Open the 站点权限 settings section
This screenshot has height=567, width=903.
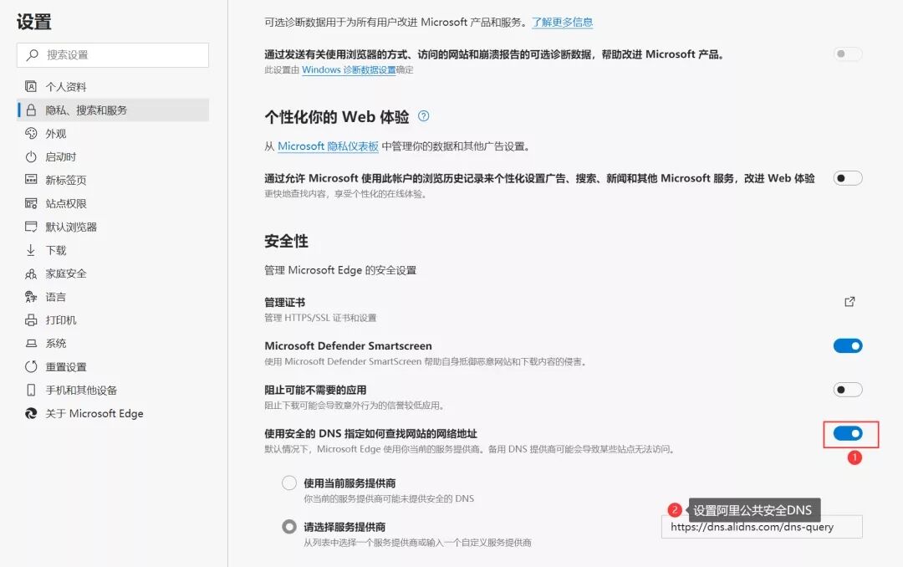pos(66,203)
